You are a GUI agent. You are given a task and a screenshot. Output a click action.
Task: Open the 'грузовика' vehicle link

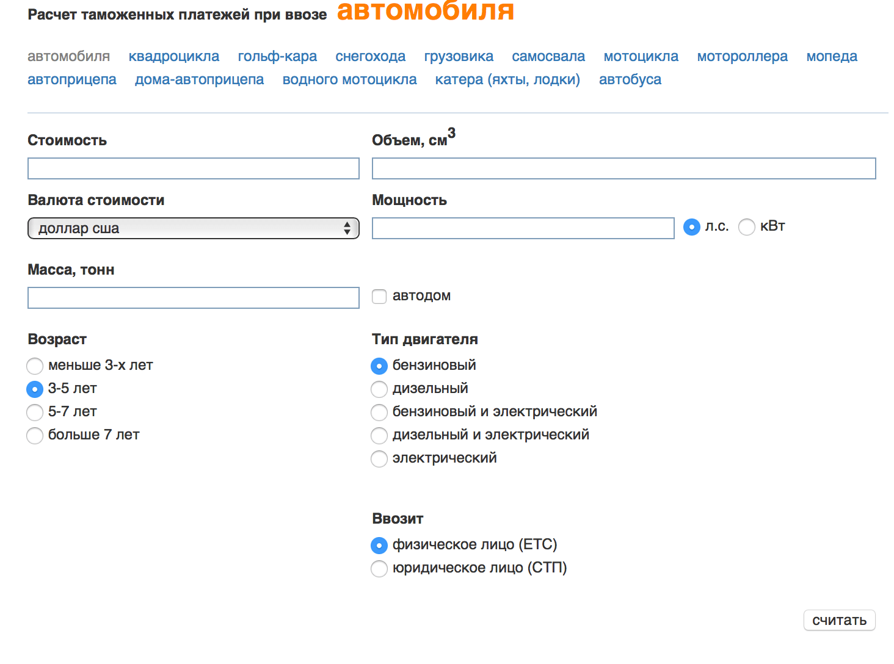tap(459, 57)
